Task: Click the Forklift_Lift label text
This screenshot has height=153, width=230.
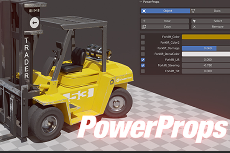Action: (172, 60)
